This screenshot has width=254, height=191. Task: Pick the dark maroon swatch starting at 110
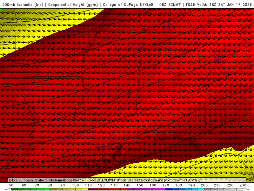pyautogui.click(x=92, y=189)
